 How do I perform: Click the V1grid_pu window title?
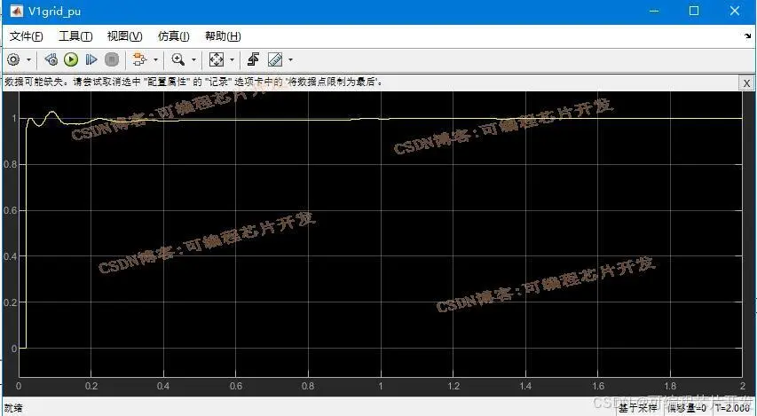(54, 12)
